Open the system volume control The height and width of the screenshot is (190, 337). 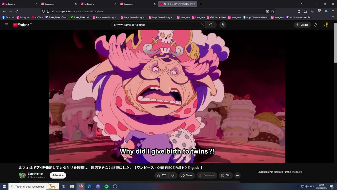point(307,187)
